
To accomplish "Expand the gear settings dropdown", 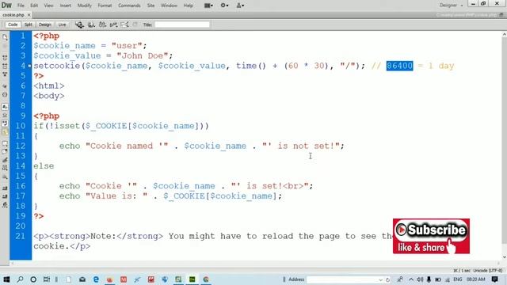I will click(224, 6).
